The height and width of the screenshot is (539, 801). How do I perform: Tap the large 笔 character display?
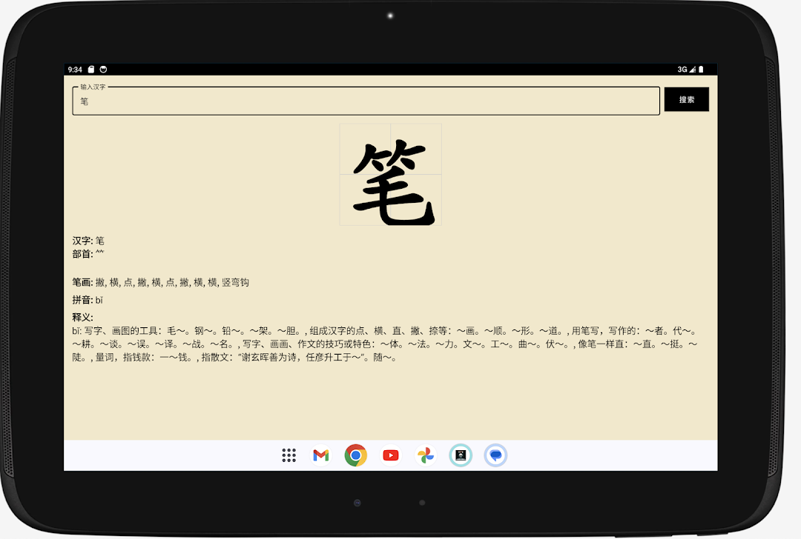[391, 175]
